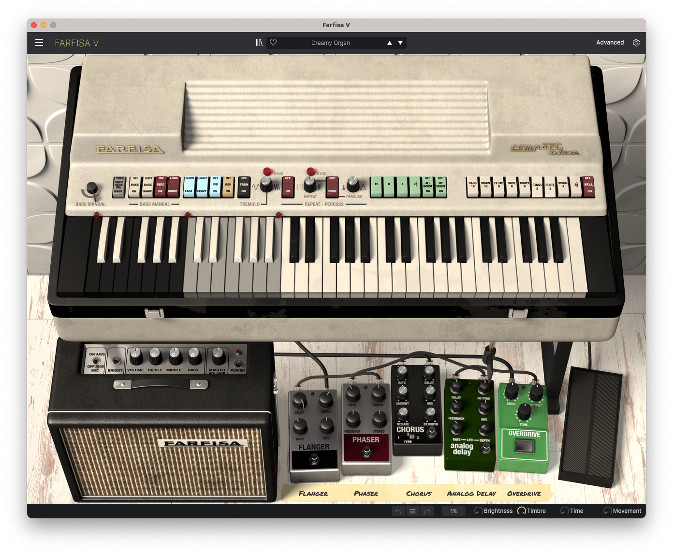673x554 pixels.
Task: Toggle the REP/PERC red switch
Action: 332,187
